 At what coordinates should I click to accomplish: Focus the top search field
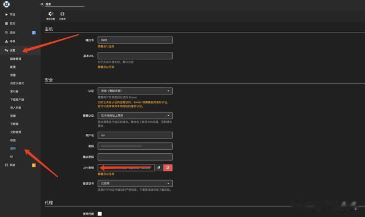[64, 4]
